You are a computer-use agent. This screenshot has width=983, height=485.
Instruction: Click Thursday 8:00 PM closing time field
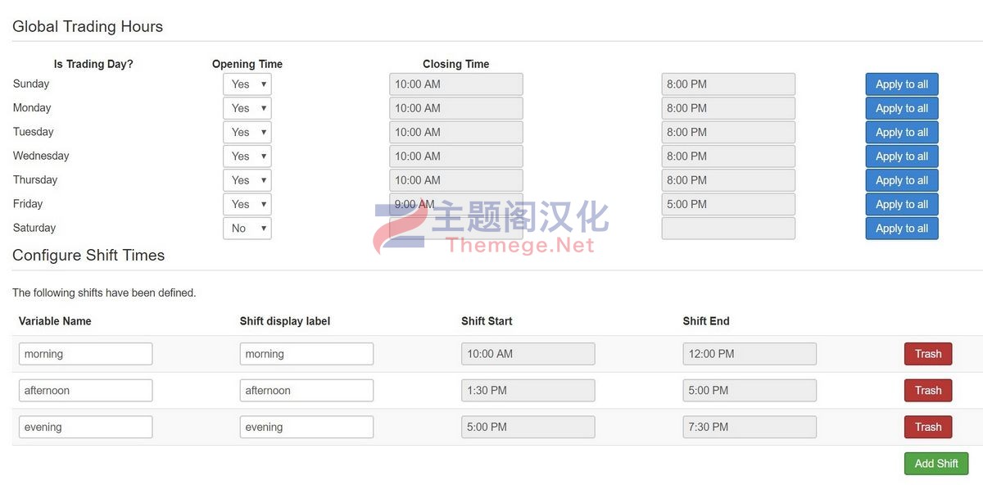[728, 180]
